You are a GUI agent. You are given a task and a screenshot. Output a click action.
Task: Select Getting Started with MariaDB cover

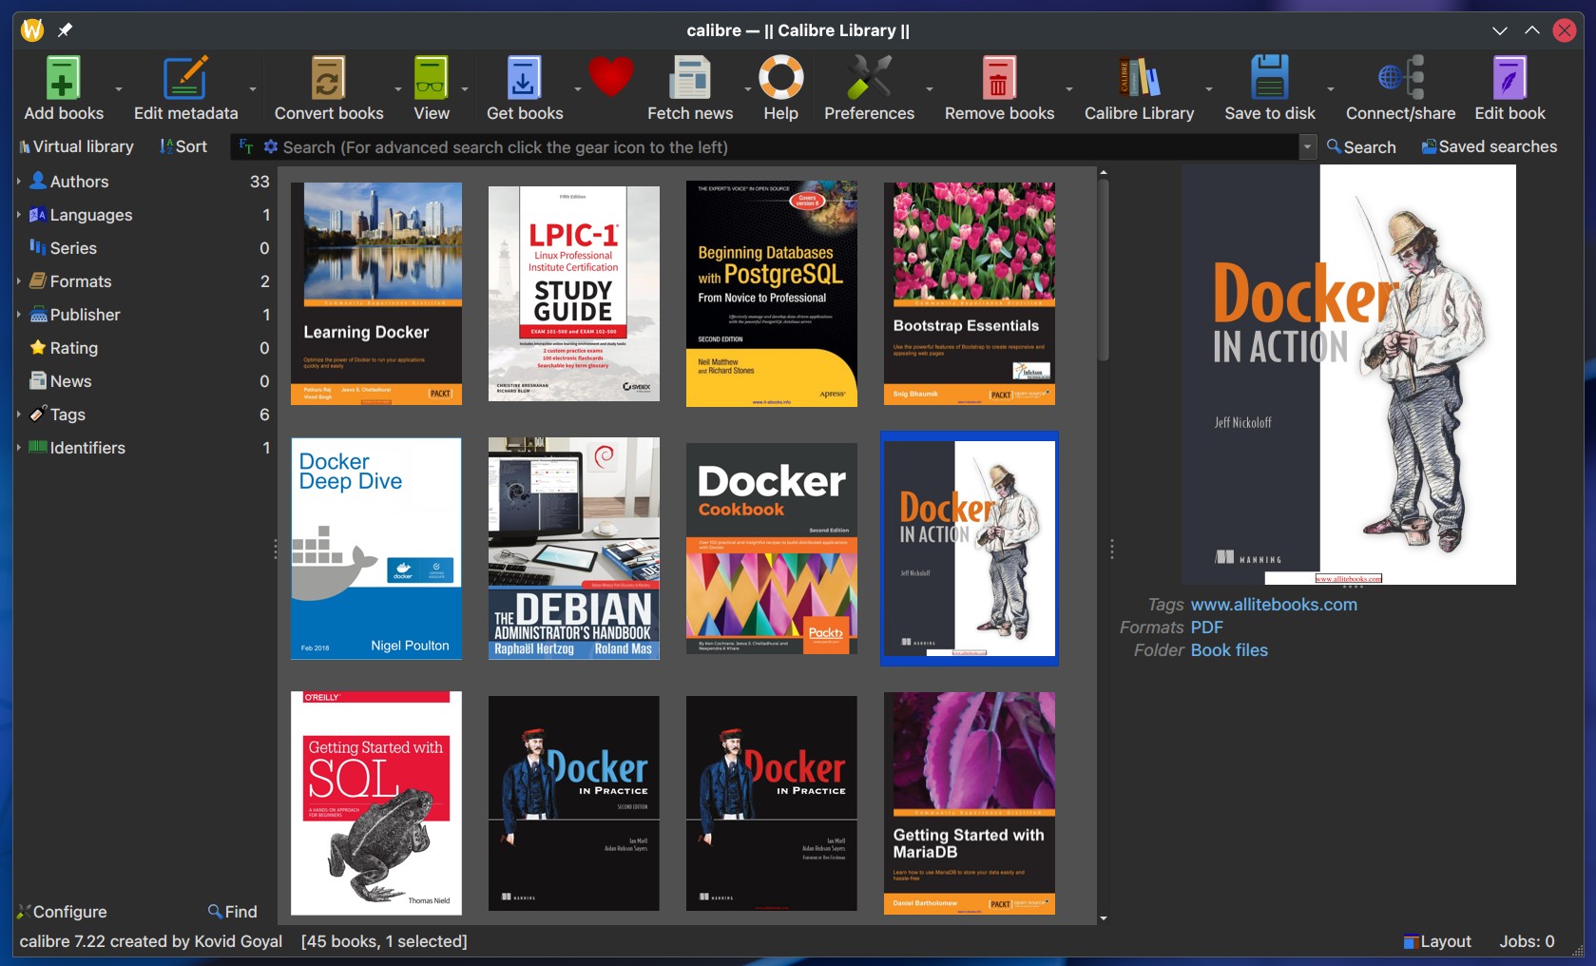point(970,803)
